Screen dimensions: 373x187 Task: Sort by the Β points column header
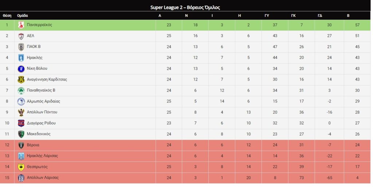tap(348, 16)
